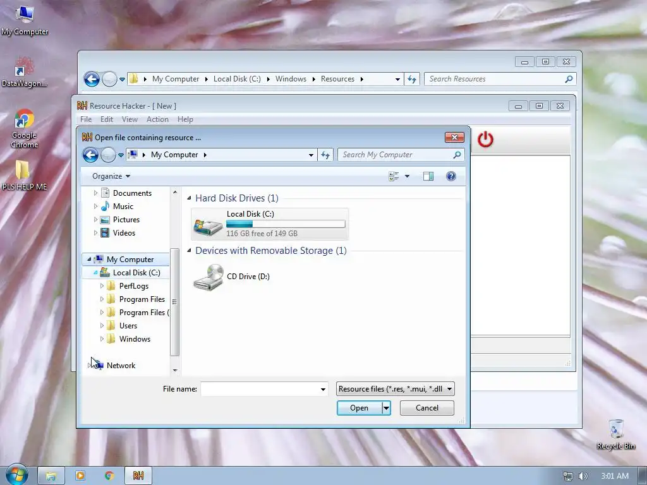Click My Computer in the dialog breadcrumb
This screenshot has width=647, height=485.
[x=174, y=155]
